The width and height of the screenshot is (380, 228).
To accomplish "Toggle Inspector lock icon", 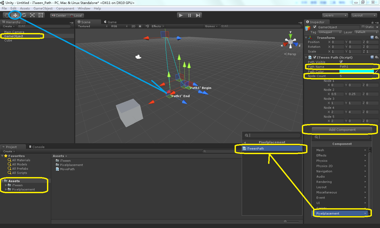I will click(372, 22).
